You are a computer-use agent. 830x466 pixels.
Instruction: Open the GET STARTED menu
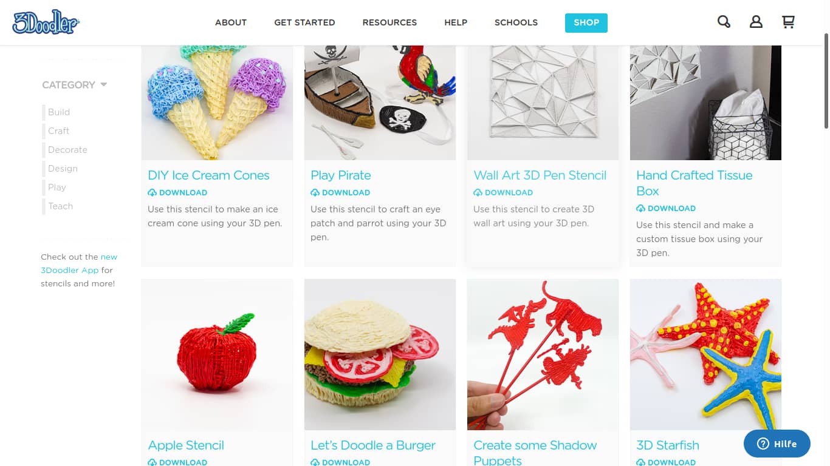[x=304, y=22]
